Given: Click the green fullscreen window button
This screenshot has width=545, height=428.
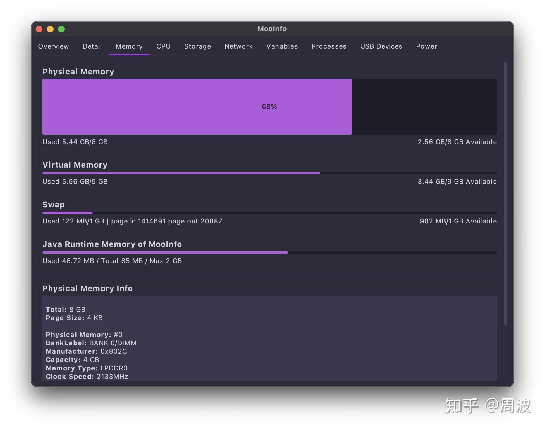Looking at the screenshot, I should pos(61,29).
